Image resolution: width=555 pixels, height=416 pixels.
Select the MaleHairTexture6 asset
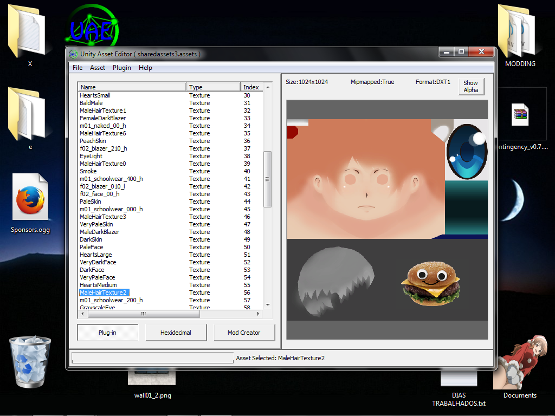coord(171,133)
